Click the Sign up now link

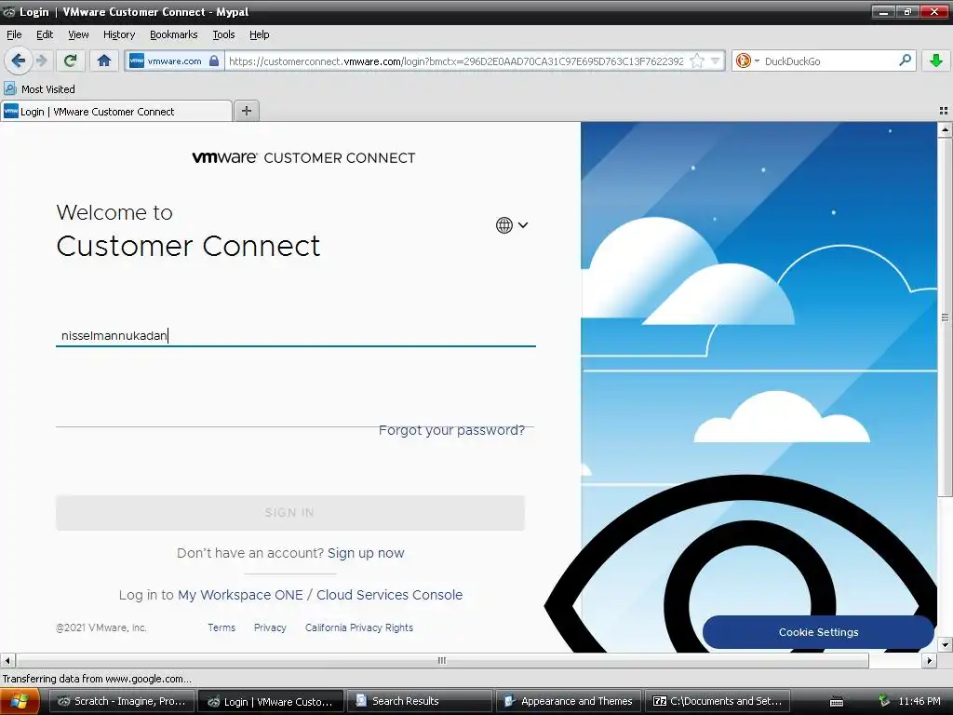(366, 553)
